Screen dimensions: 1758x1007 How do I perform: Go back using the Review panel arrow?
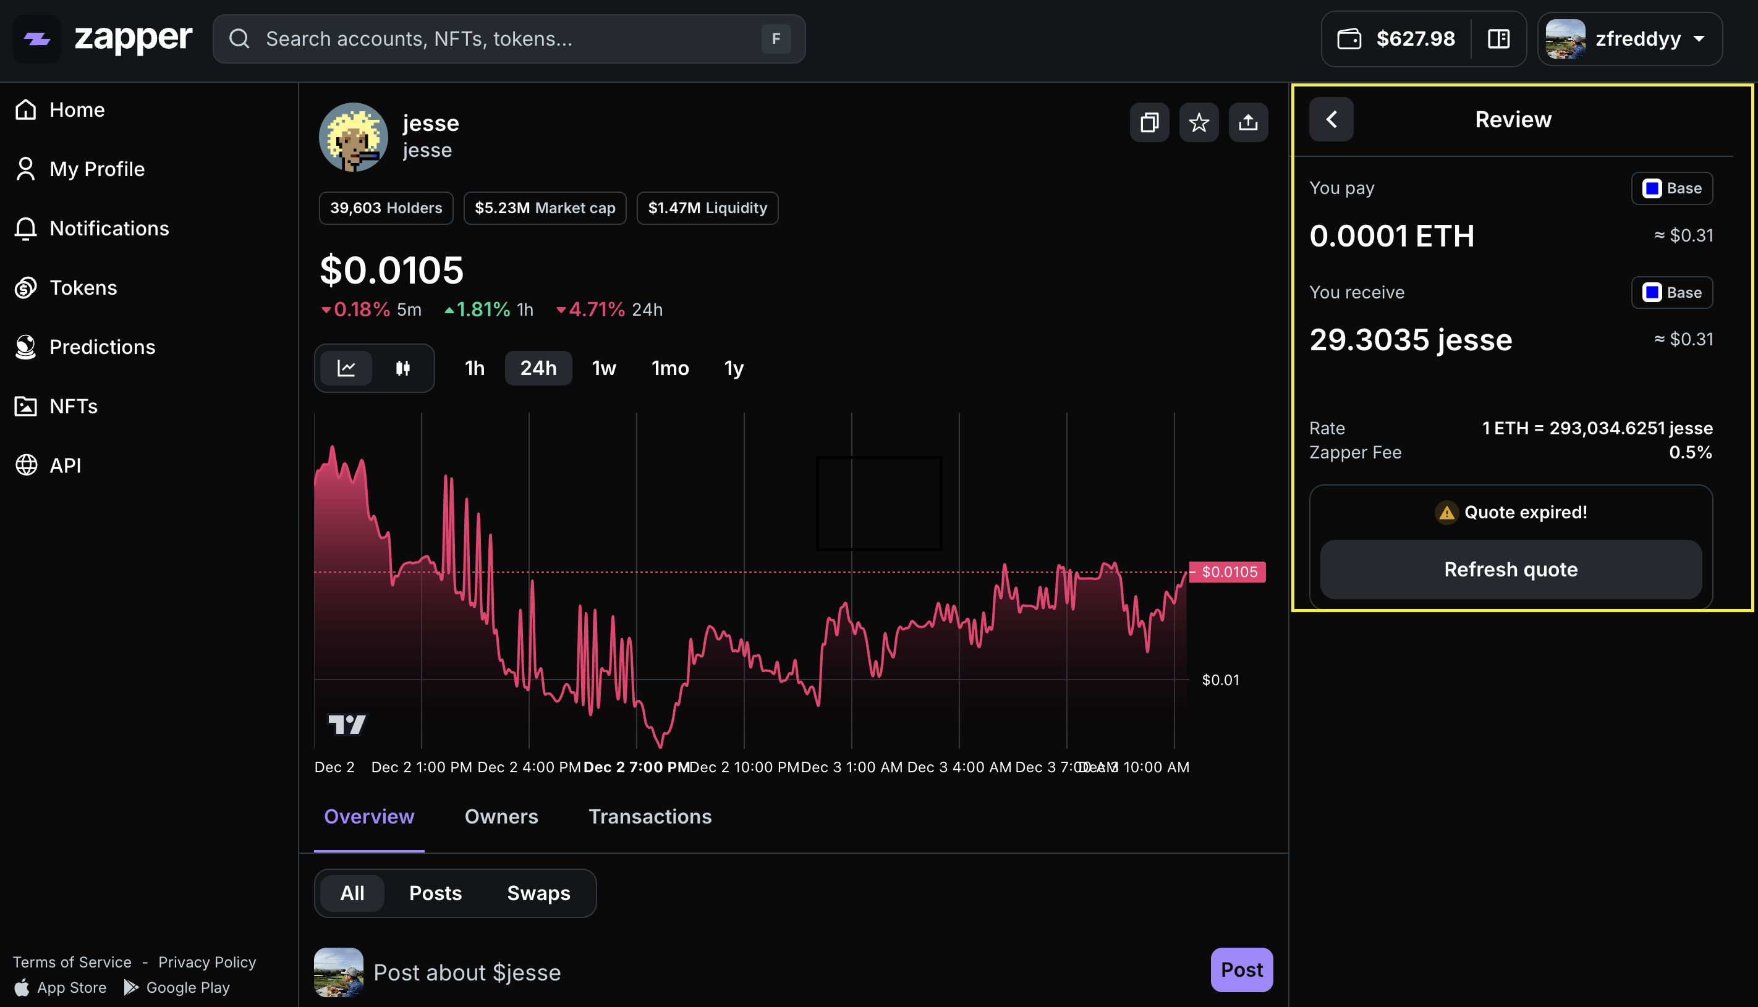point(1330,120)
